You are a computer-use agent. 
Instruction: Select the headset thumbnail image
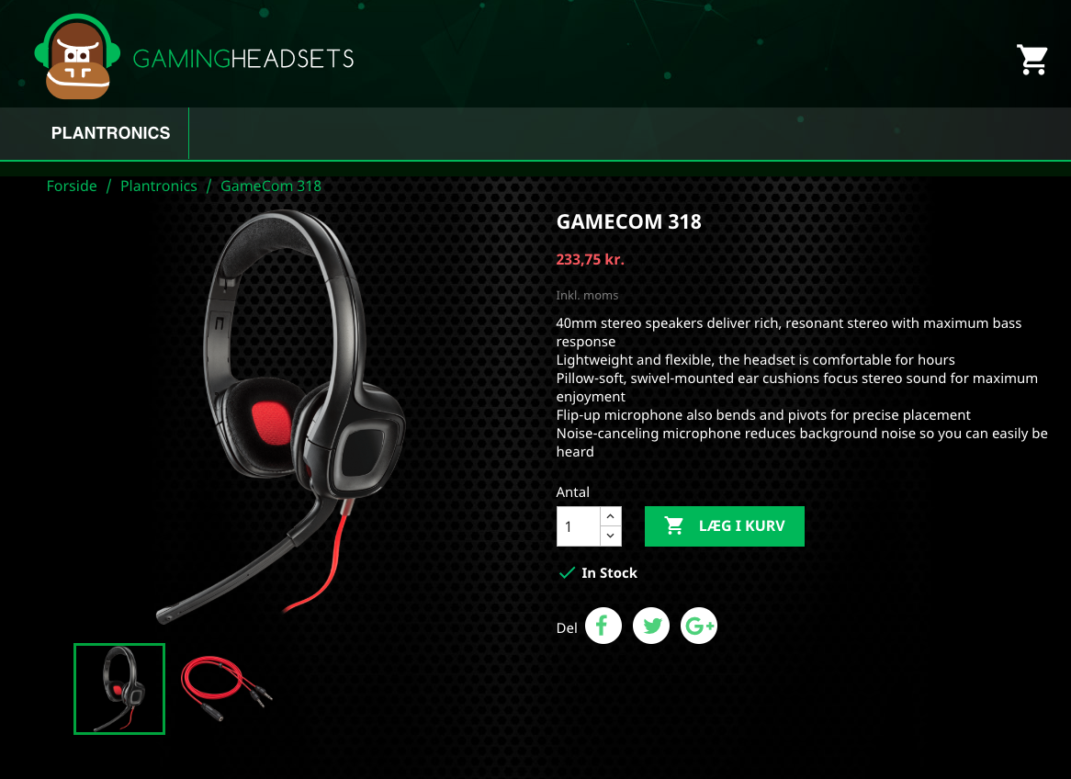click(119, 689)
